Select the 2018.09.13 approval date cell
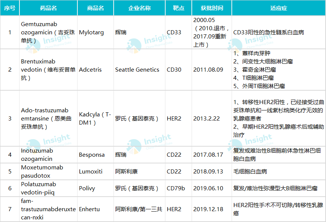Viewport: 326px width, 222px height. click(x=212, y=172)
